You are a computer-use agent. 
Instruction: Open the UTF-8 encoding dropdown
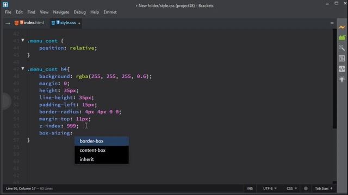[x=270, y=188]
